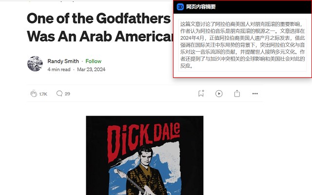Open the 1.7K claps count
The width and height of the screenshot is (312, 195).
tap(43, 94)
